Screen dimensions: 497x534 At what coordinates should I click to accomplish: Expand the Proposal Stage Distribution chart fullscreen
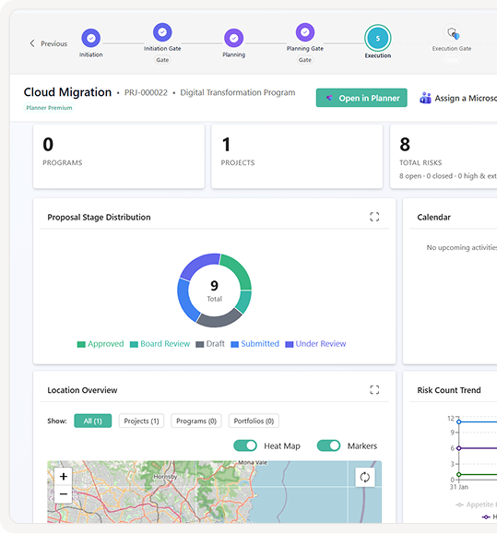[x=374, y=217]
